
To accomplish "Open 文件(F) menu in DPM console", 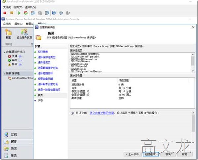I will tap(7, 24).
